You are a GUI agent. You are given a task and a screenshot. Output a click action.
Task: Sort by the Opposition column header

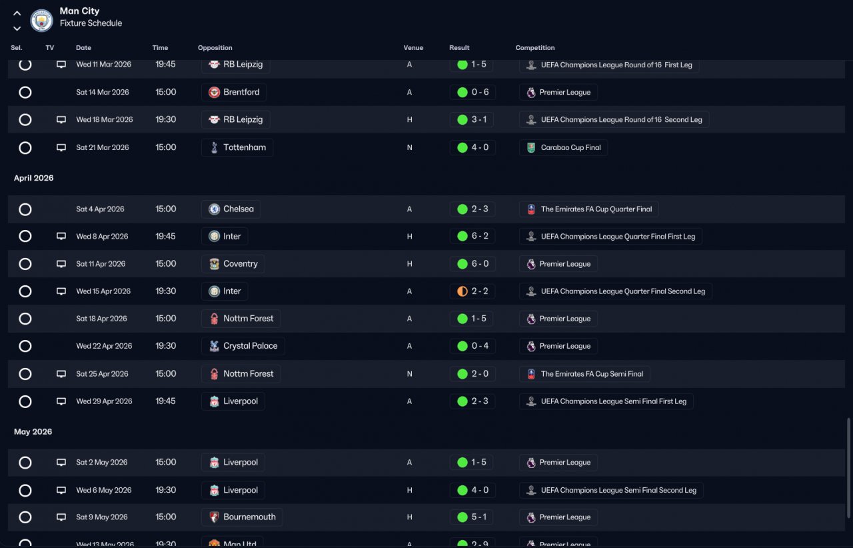[215, 48]
